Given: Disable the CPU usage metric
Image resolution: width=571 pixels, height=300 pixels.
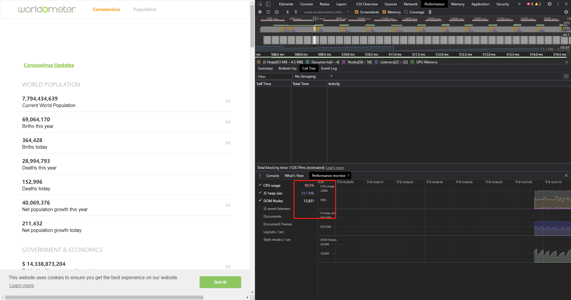Looking at the screenshot, I should tap(260, 185).
